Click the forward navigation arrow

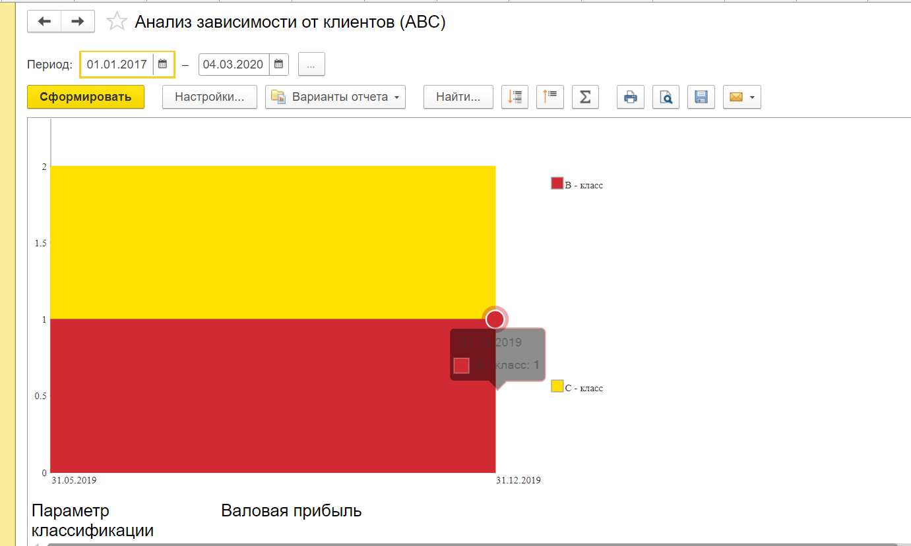click(x=78, y=22)
